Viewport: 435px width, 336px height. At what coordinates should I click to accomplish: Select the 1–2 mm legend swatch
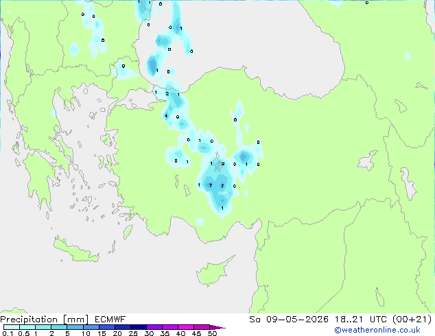click(43, 327)
